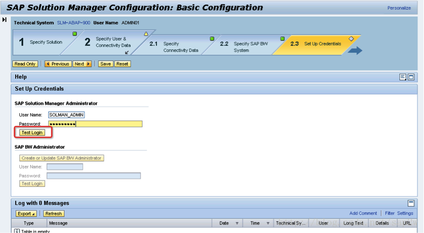Go to step 2.1 Specify Connectivity Data

(180, 47)
